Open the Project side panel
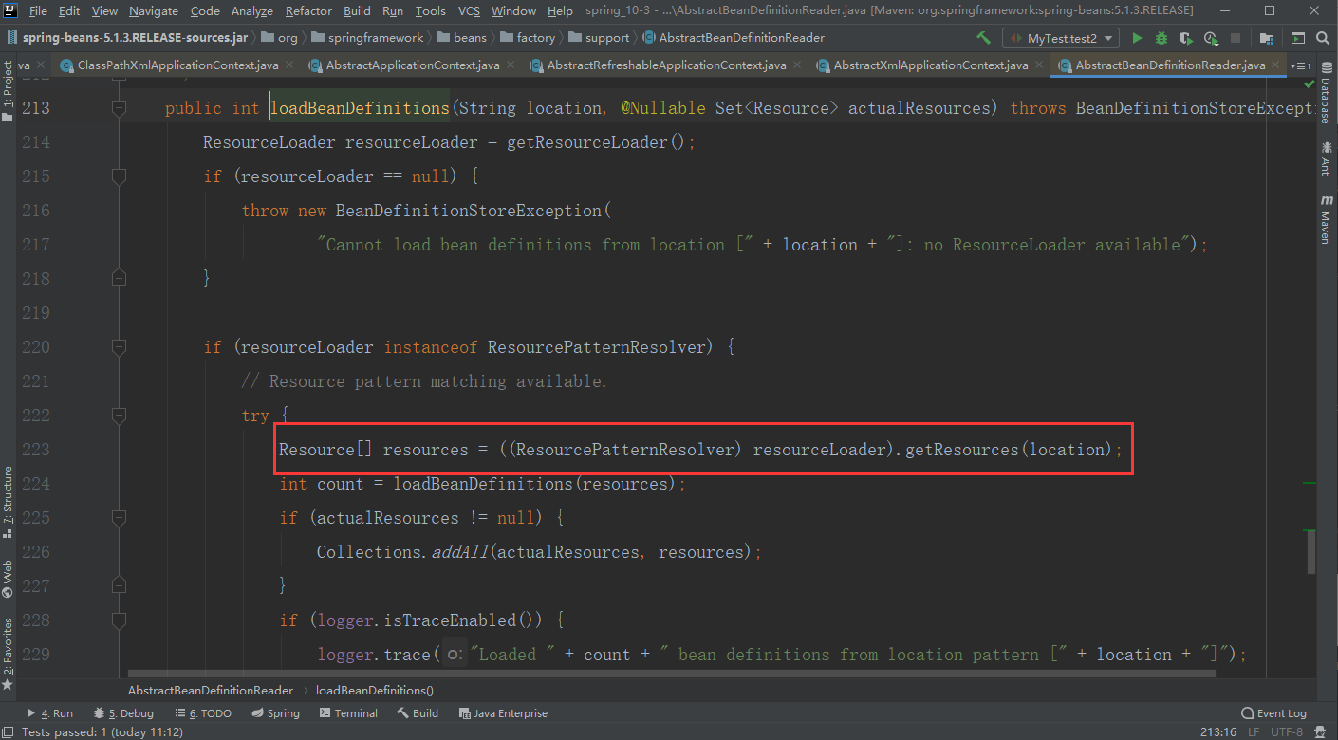 [x=8, y=91]
